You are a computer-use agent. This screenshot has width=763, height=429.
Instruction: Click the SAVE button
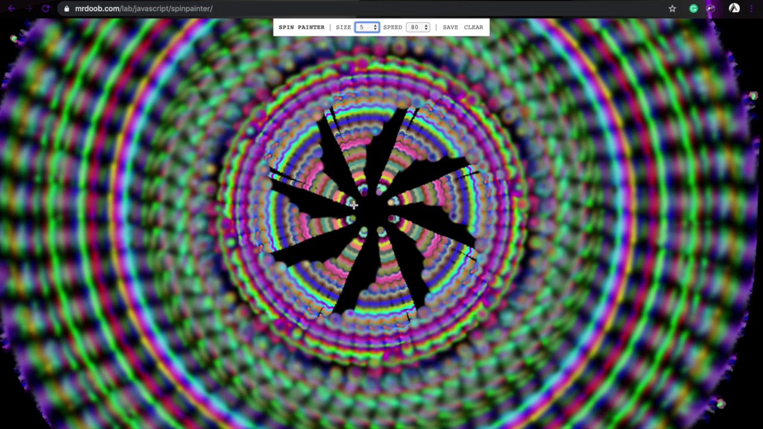point(451,27)
